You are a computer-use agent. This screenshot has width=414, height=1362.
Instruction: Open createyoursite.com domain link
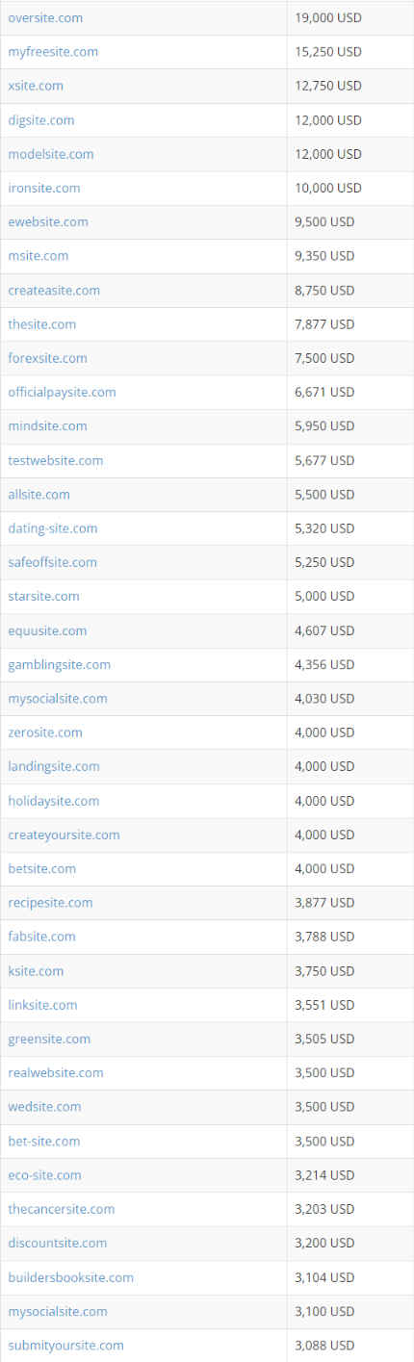[x=65, y=835]
